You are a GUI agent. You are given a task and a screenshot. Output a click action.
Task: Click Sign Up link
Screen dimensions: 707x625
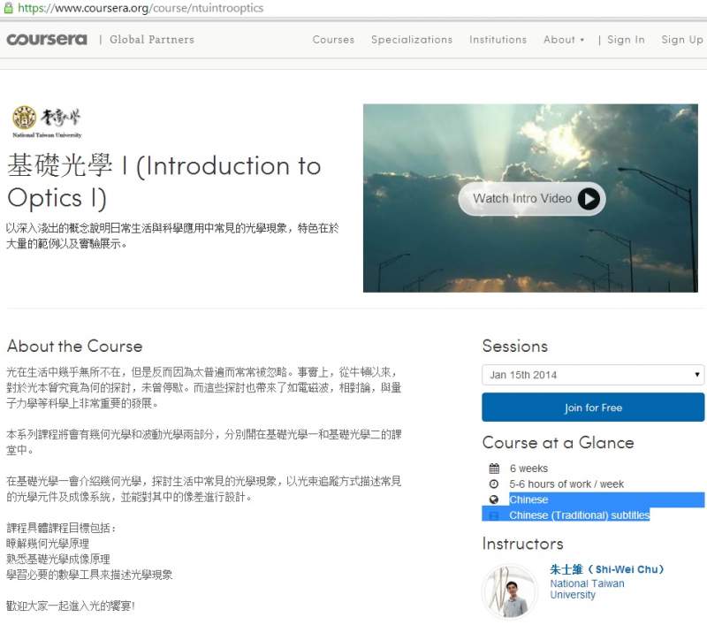click(681, 40)
